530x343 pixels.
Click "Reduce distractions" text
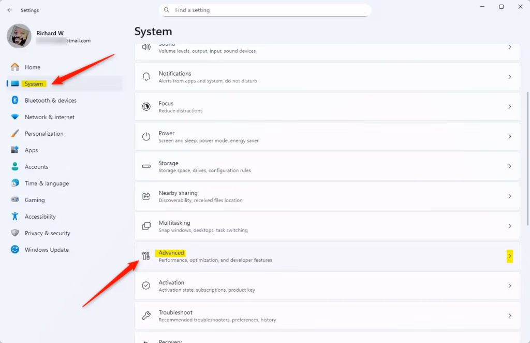coord(181,110)
